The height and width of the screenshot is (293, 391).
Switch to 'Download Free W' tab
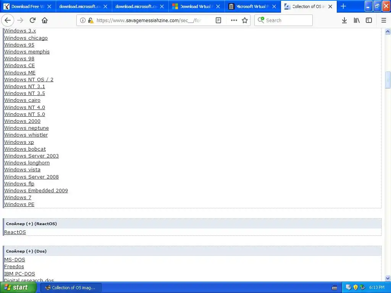28,6
